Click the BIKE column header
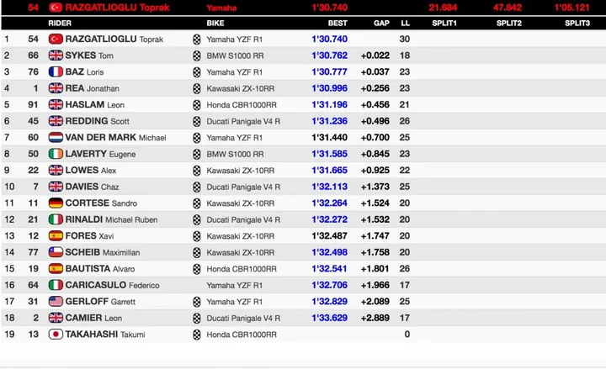606x369 pixels. tap(215, 24)
